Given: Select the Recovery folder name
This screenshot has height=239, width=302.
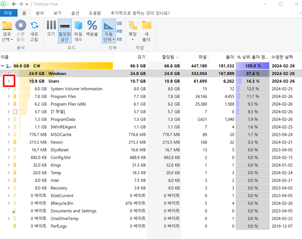Looking at the screenshot, I should 59,188.
